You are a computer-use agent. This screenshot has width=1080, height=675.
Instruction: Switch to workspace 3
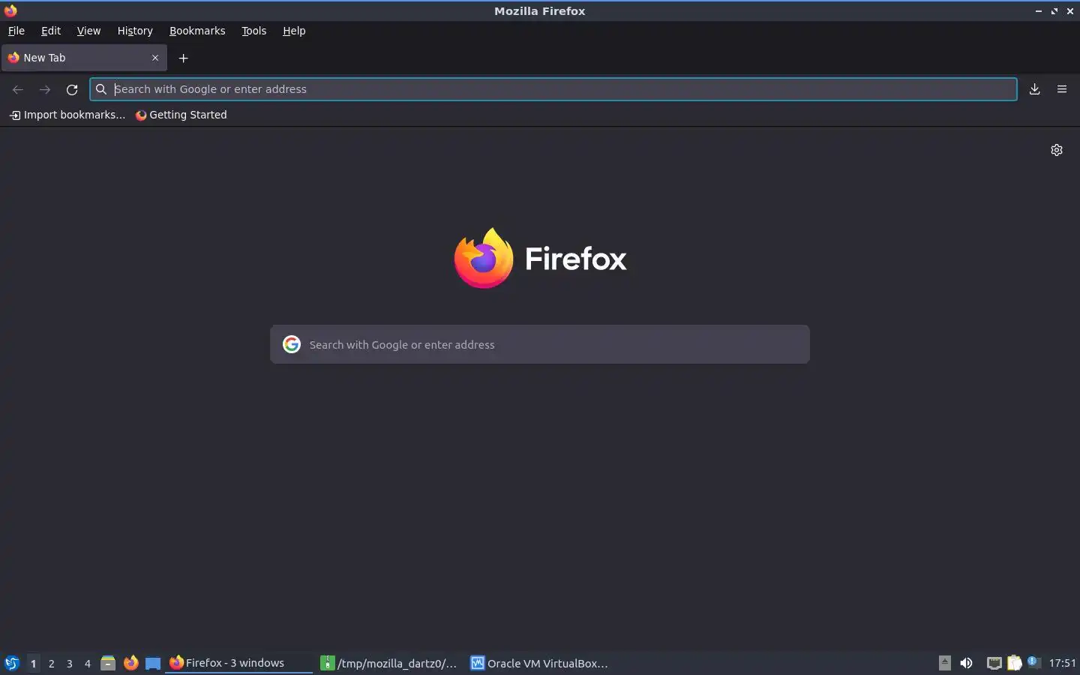(x=69, y=663)
